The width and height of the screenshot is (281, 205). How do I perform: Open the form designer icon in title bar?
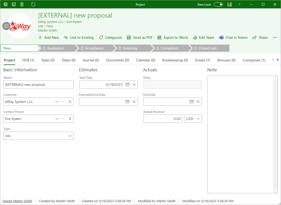click(230, 4)
